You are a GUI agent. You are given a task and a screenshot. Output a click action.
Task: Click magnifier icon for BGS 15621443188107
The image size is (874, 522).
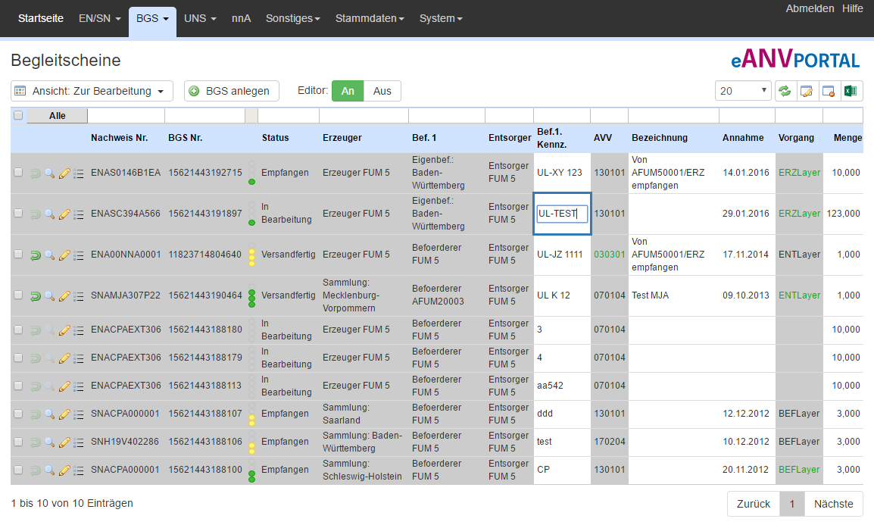(50, 414)
